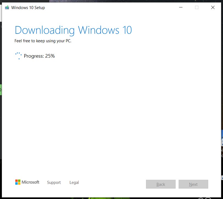The width and height of the screenshot is (223, 199).
Task: Click the Next button
Action: (193, 184)
